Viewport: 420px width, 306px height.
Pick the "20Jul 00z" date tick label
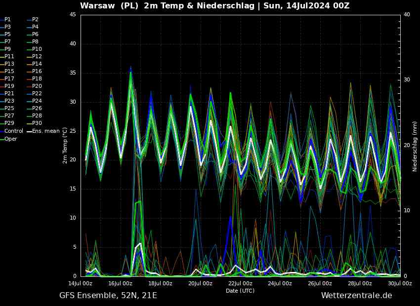point(201,283)
